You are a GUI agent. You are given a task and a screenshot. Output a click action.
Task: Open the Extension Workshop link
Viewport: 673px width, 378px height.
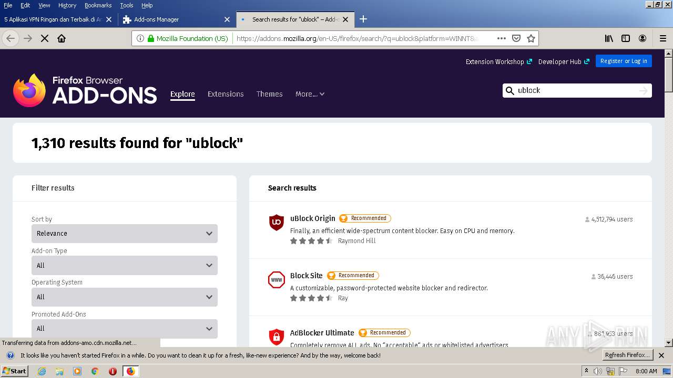pyautogui.click(x=498, y=61)
